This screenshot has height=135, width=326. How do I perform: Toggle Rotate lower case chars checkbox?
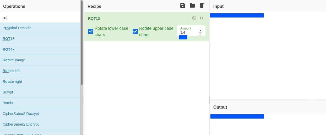(91, 31)
